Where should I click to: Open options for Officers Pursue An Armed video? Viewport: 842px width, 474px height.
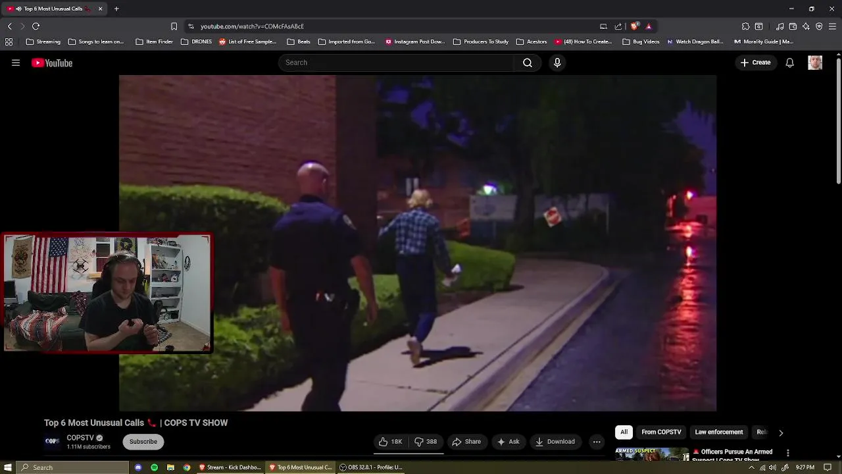[787, 453]
